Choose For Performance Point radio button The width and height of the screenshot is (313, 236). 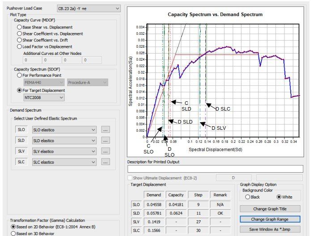pos(19,75)
